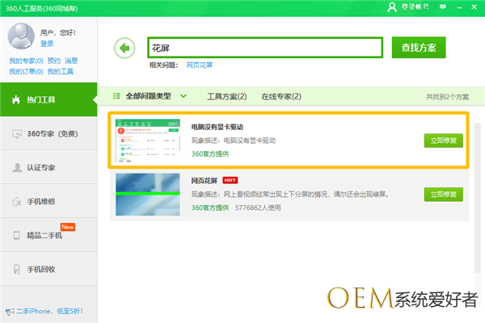Click the 网页花屏 related question link
Image resolution: width=485 pixels, height=323 pixels.
[x=199, y=65]
